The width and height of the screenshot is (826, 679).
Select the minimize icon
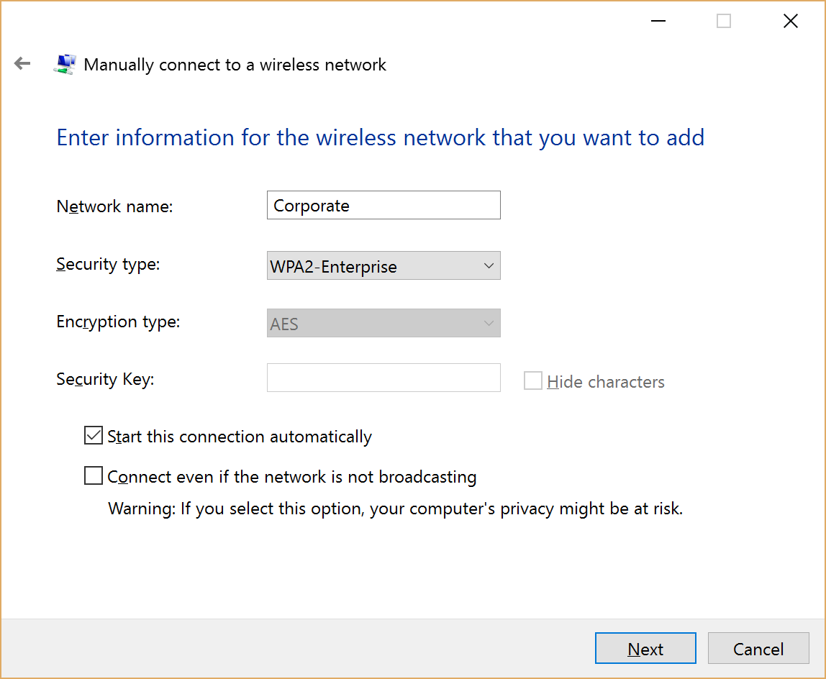pyautogui.click(x=658, y=21)
